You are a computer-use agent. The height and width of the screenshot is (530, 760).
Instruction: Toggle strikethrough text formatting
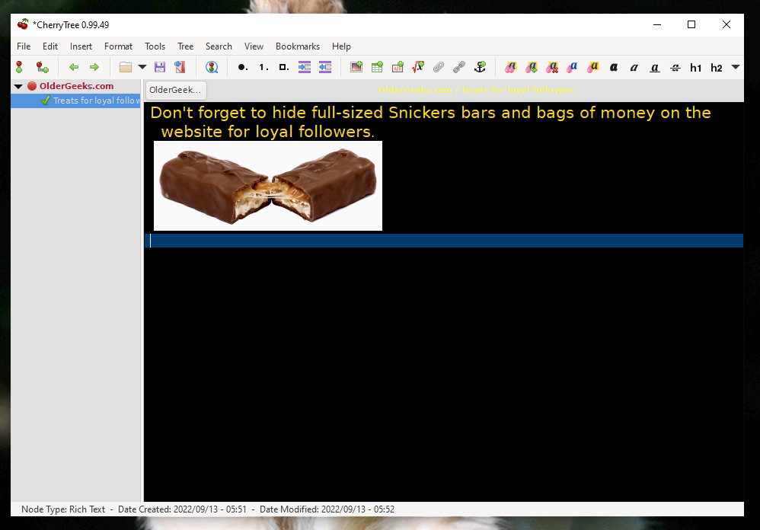coord(675,68)
